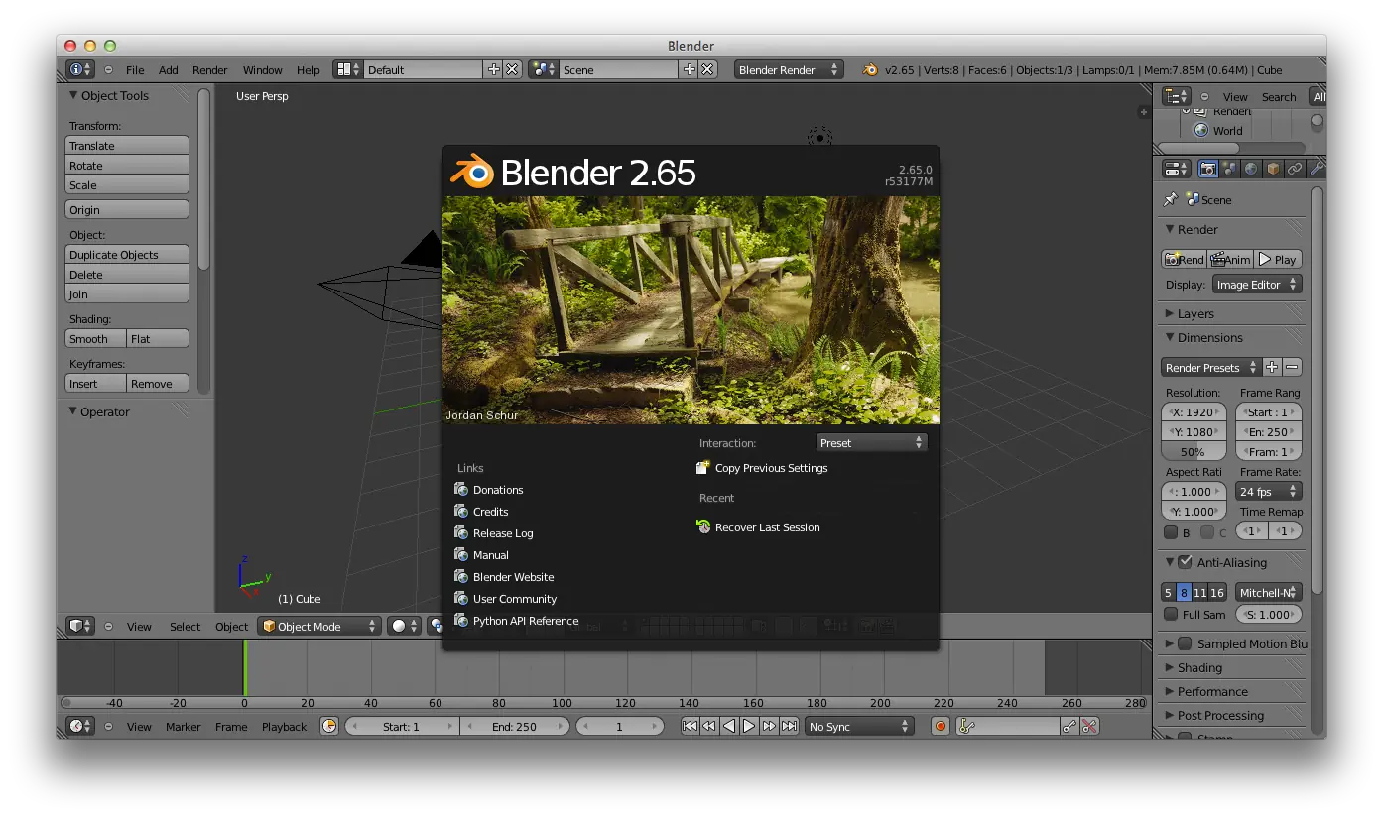The height and width of the screenshot is (817, 1383).
Task: Open the Properties editor type selector
Action: [x=1177, y=170]
